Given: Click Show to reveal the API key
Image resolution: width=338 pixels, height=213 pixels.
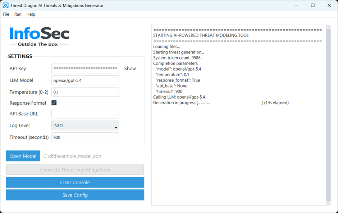Looking at the screenshot, I should [130, 68].
